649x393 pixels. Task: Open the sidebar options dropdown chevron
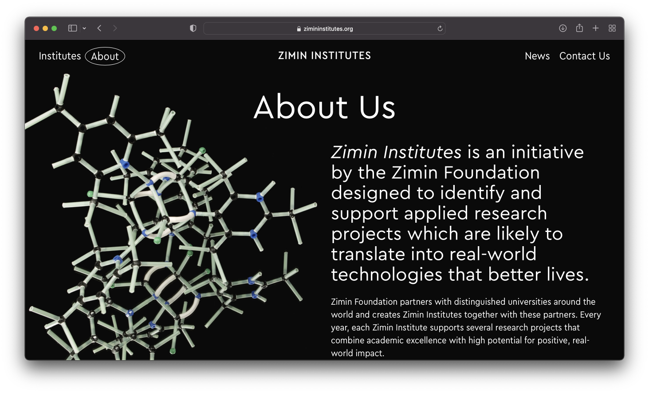click(x=84, y=28)
